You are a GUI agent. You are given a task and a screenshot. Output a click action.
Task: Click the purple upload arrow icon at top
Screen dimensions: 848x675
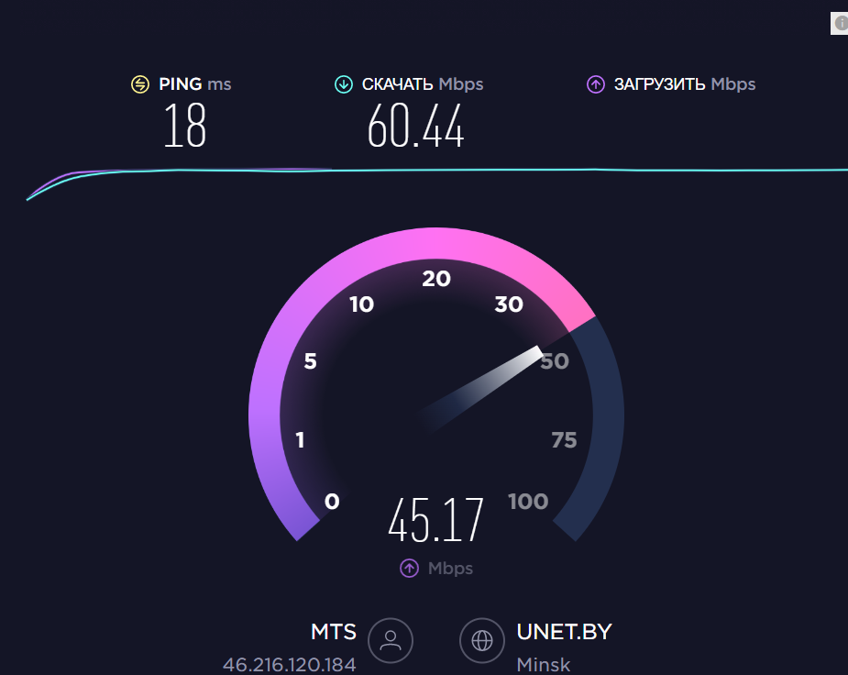(x=596, y=84)
